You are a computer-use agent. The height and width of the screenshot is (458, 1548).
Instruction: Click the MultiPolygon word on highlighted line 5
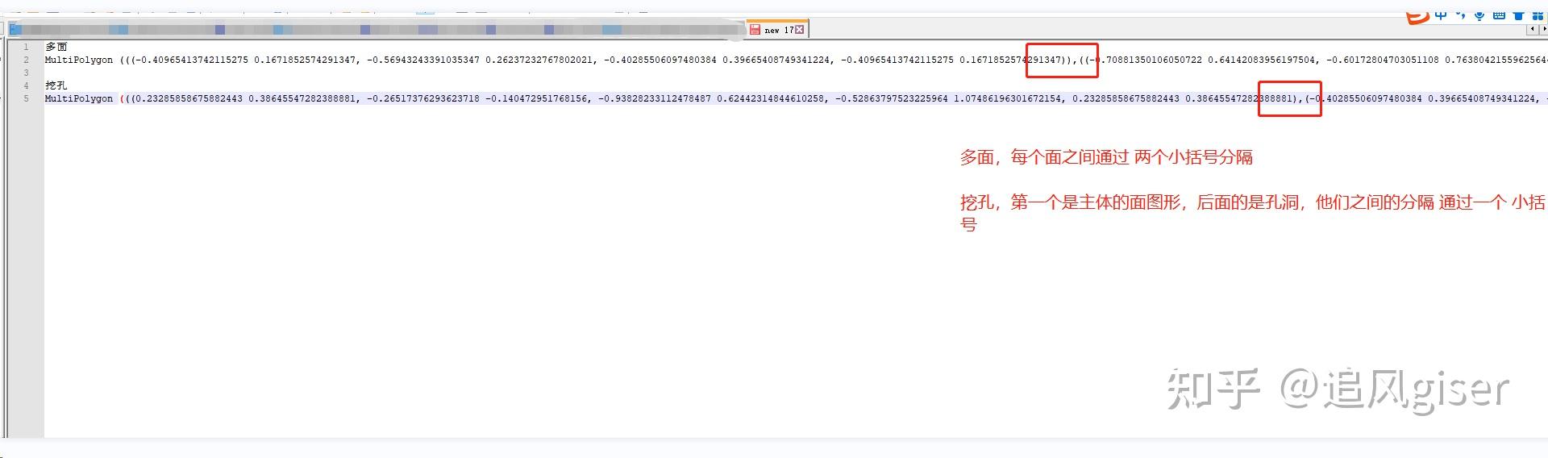coord(79,98)
